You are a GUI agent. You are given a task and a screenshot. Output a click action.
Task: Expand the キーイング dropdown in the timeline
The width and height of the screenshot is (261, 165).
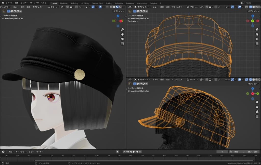point(21,152)
